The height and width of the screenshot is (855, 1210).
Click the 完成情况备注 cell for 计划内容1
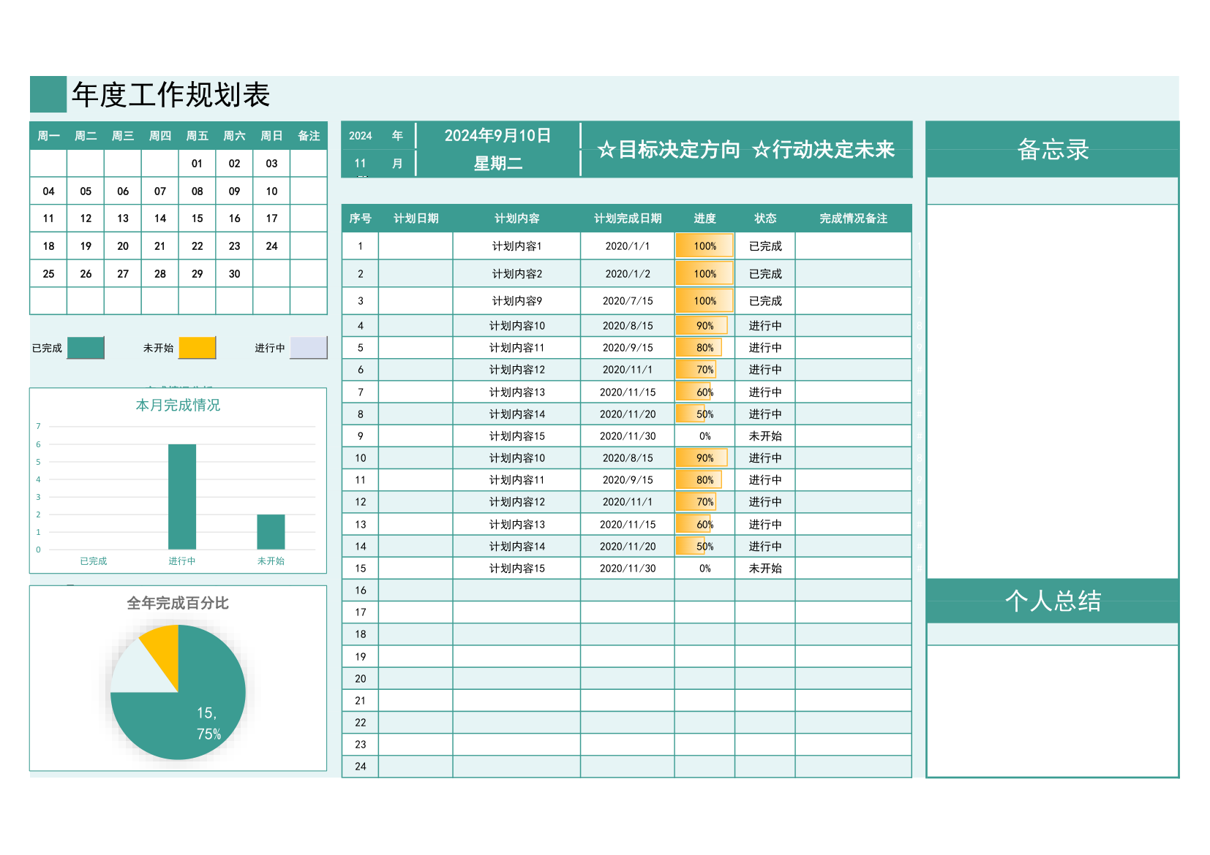(853, 246)
